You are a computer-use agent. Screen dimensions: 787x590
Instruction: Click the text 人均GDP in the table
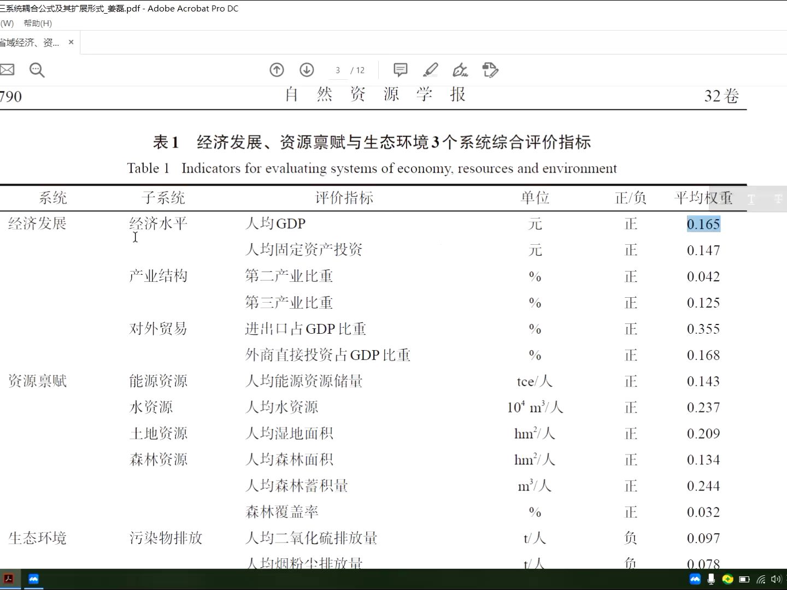click(x=275, y=223)
